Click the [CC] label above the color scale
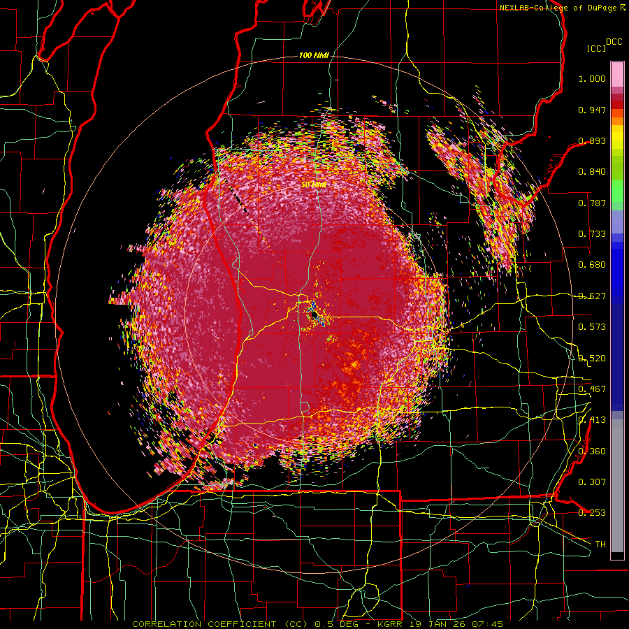Screen dimensions: 629x629 [x=596, y=48]
